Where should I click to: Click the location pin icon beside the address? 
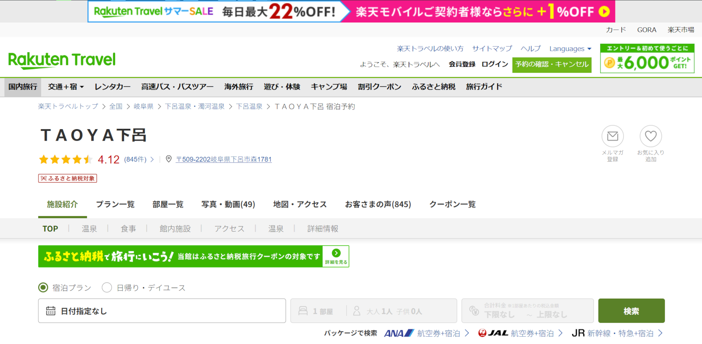tap(169, 159)
